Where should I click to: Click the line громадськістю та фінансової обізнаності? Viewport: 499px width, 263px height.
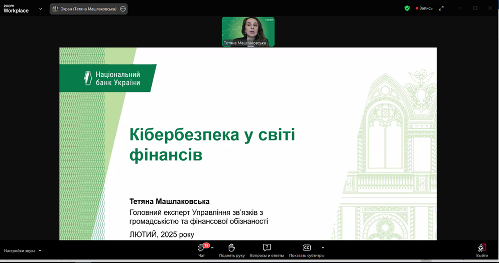[199, 221]
